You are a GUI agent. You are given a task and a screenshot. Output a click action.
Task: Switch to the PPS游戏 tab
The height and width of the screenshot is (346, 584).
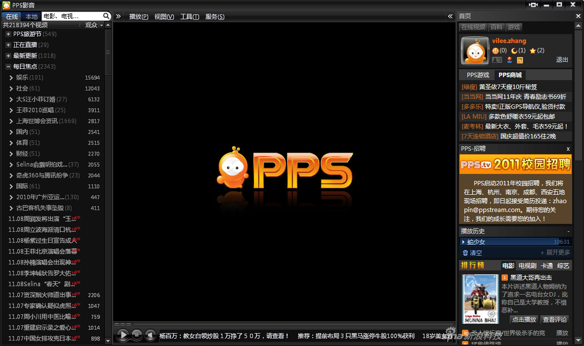pos(478,75)
